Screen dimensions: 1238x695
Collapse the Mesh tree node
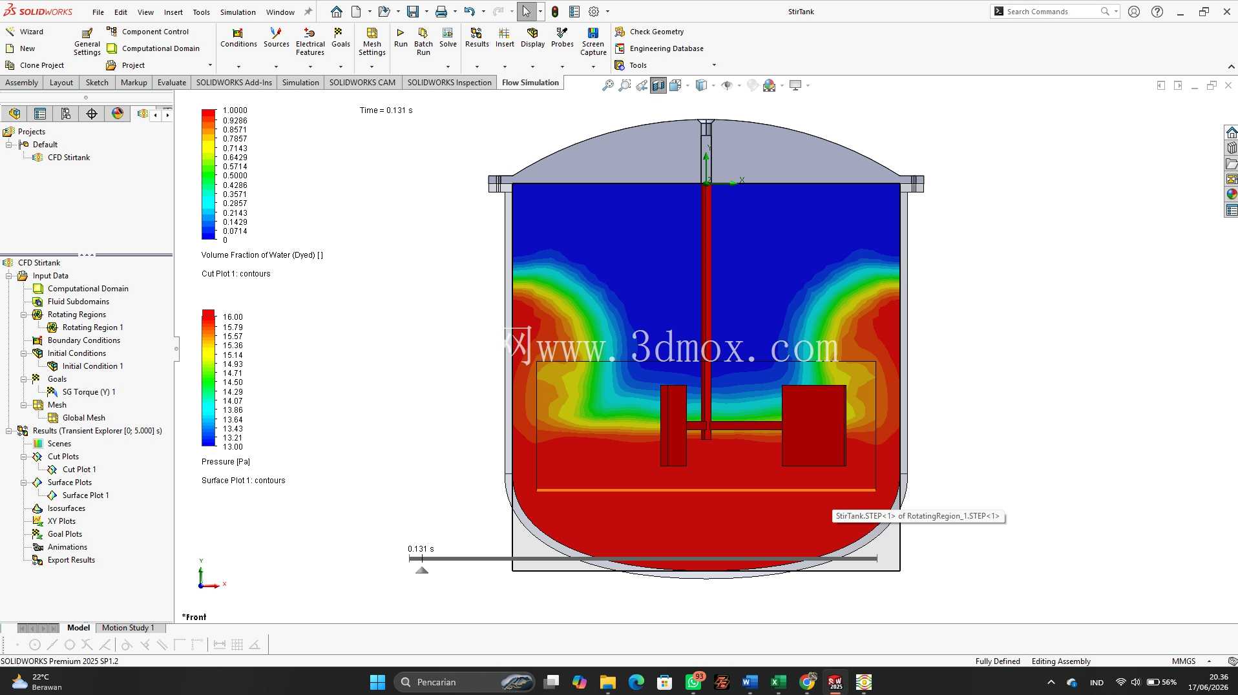(24, 405)
